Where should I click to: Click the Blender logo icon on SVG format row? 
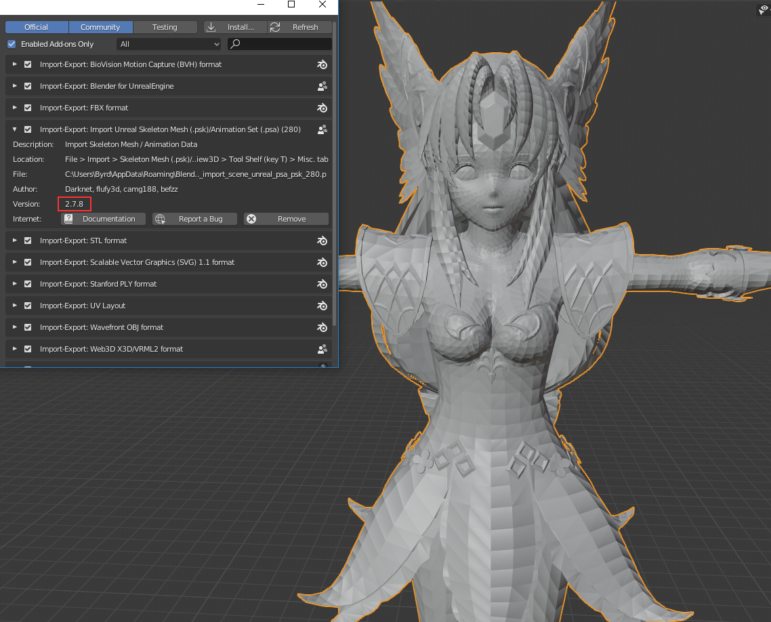[322, 262]
